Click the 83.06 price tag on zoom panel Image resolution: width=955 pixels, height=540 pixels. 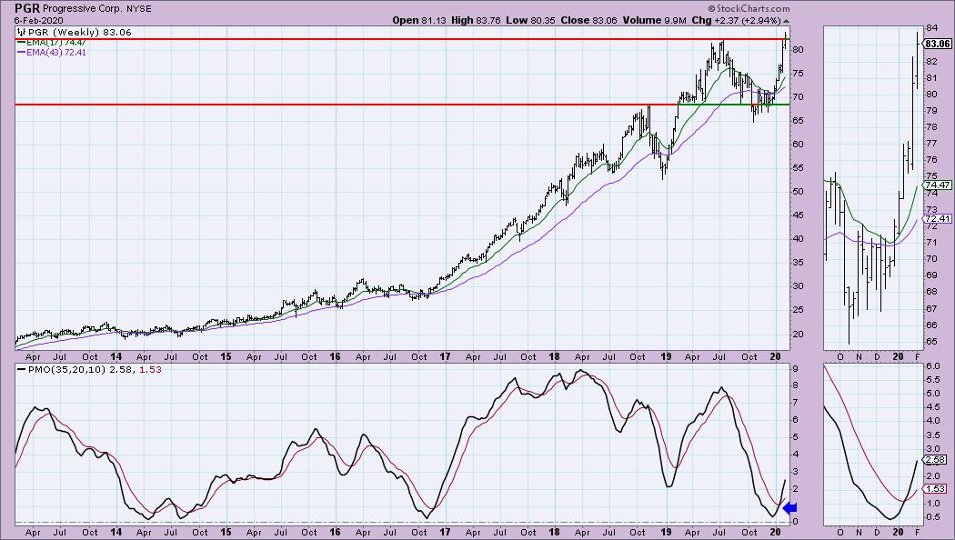click(938, 44)
